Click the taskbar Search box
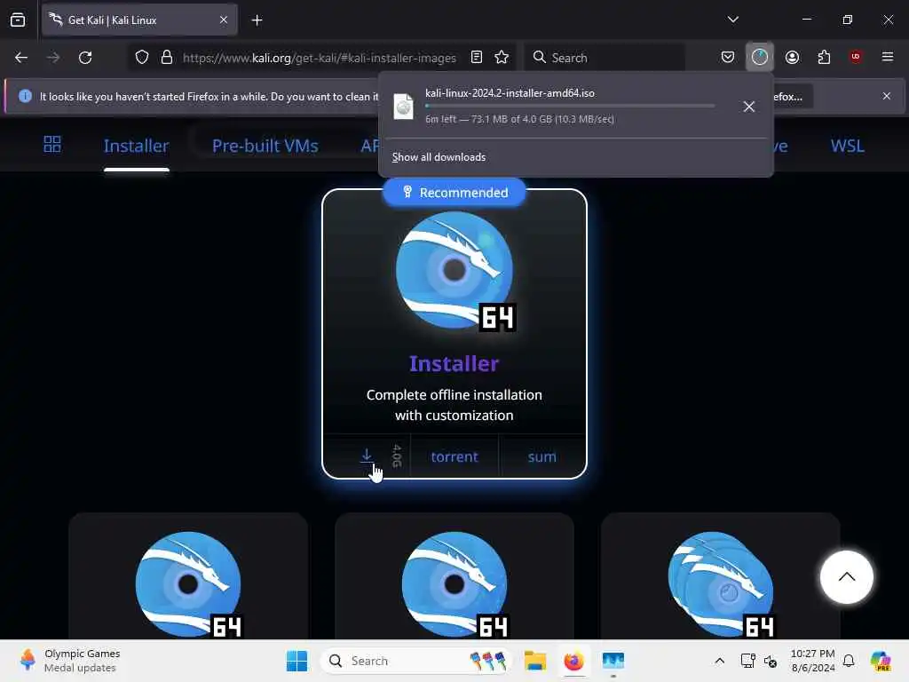The height and width of the screenshot is (682, 909). click(416, 661)
